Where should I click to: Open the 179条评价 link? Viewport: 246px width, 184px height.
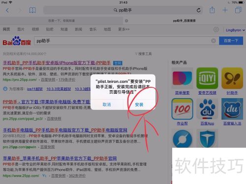(67, 79)
